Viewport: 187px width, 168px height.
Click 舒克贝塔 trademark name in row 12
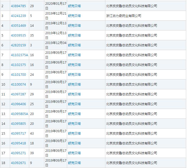pos(74,104)
